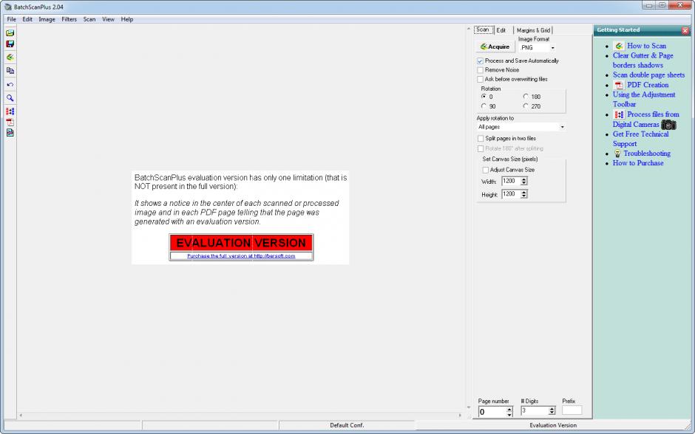Open Clear Gutter & Page borders shadows link
This screenshot has height=434, width=695.
point(643,61)
